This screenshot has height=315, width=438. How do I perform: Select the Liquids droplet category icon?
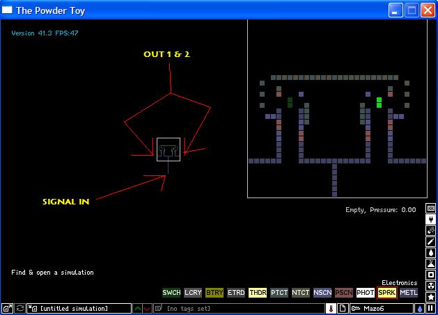click(432, 252)
